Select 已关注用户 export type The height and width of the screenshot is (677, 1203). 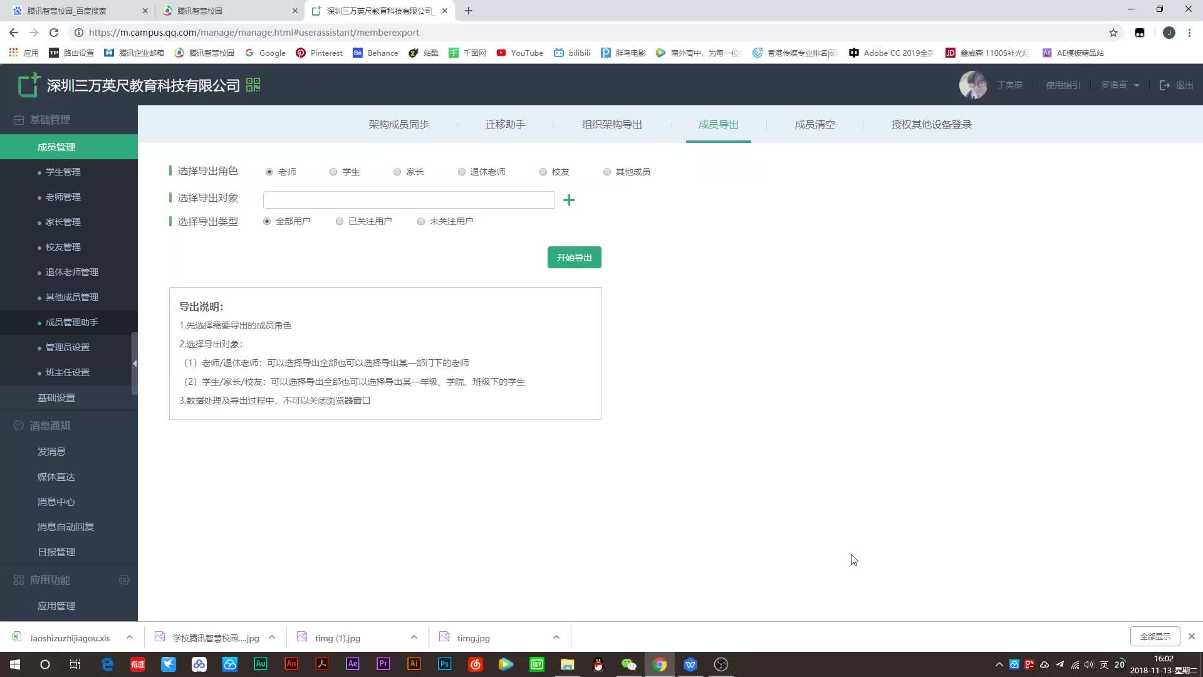tap(340, 221)
